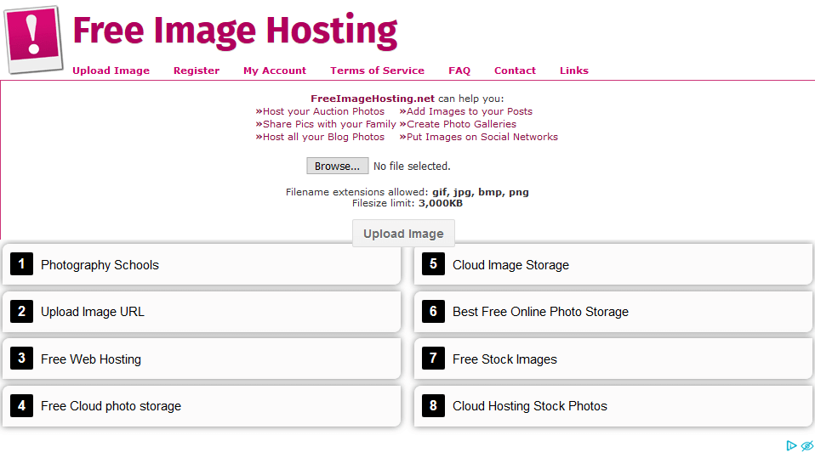Open the Links page
This screenshot has width=815, height=452.
pos(574,71)
